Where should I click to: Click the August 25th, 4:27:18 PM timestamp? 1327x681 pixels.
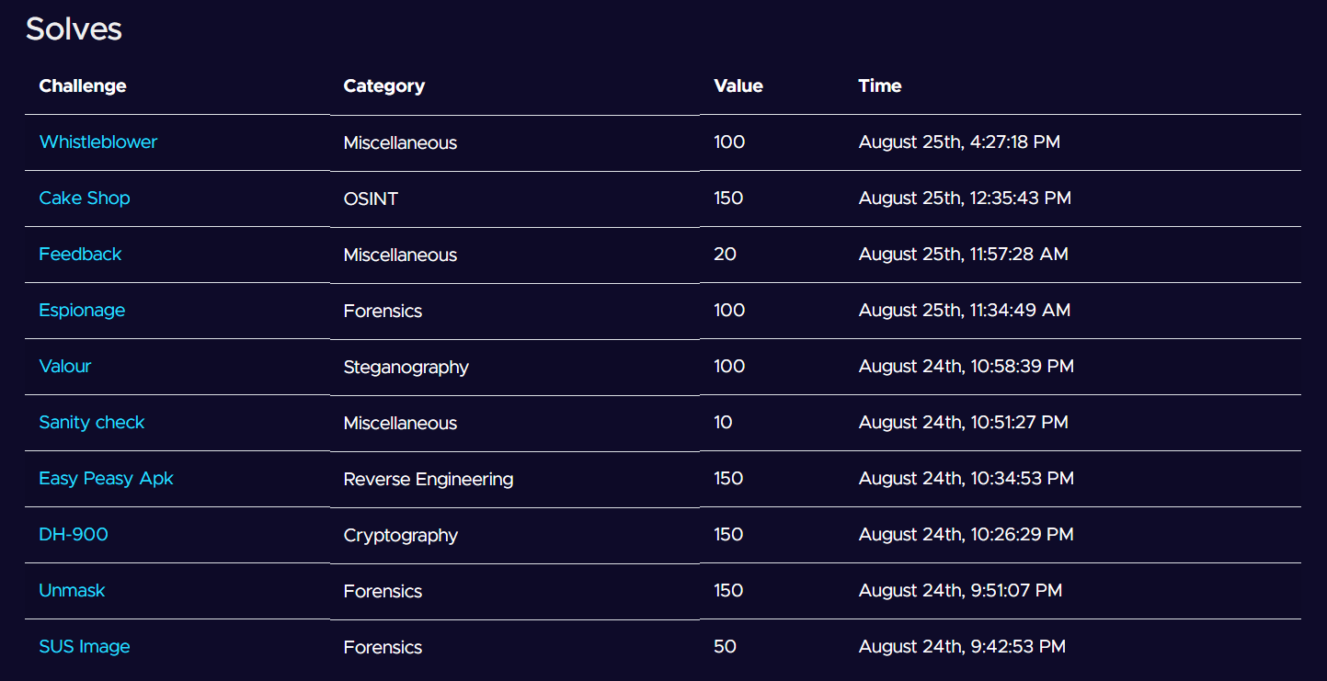959,142
